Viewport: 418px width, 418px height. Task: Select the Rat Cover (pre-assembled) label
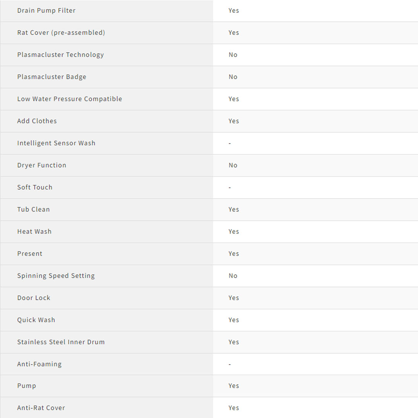[61, 33]
